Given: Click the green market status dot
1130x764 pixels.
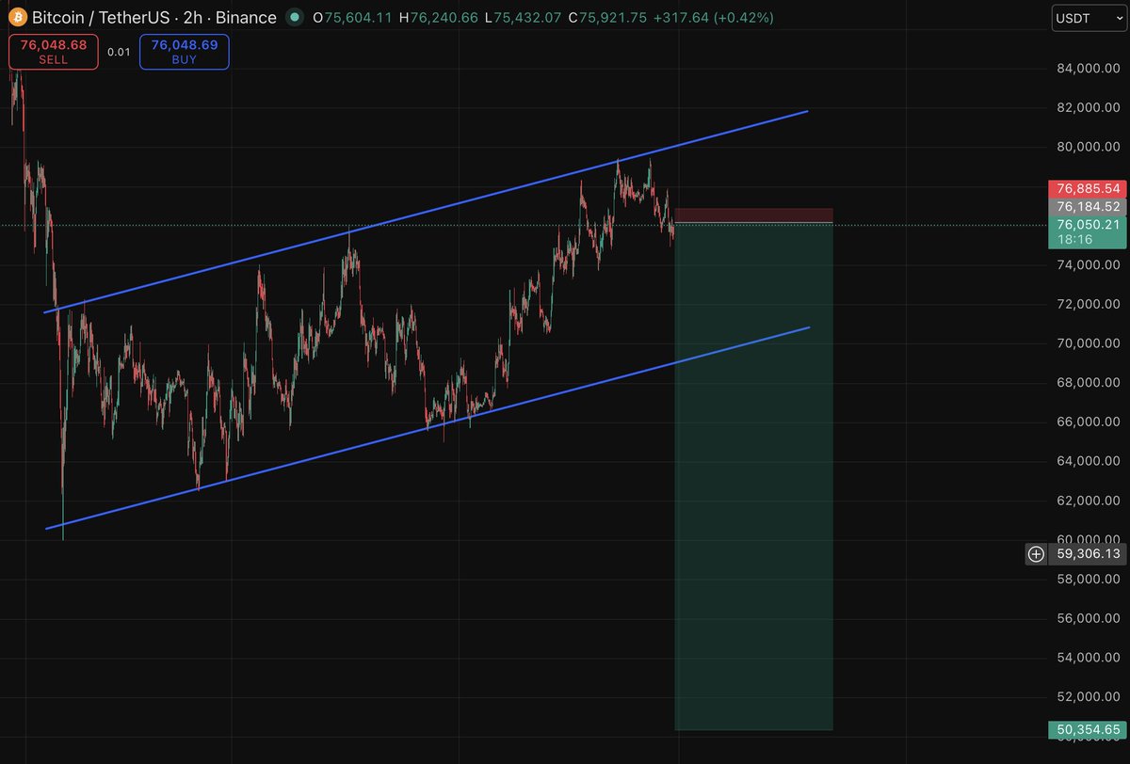Looking at the screenshot, I should click(295, 17).
